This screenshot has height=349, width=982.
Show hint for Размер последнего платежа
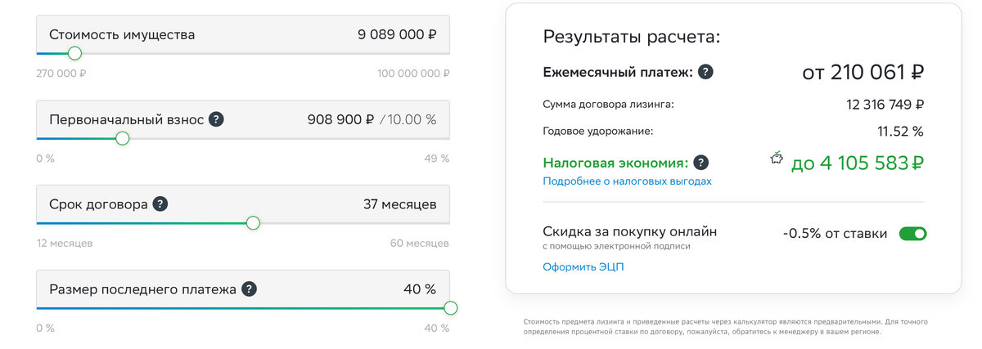[x=249, y=289]
